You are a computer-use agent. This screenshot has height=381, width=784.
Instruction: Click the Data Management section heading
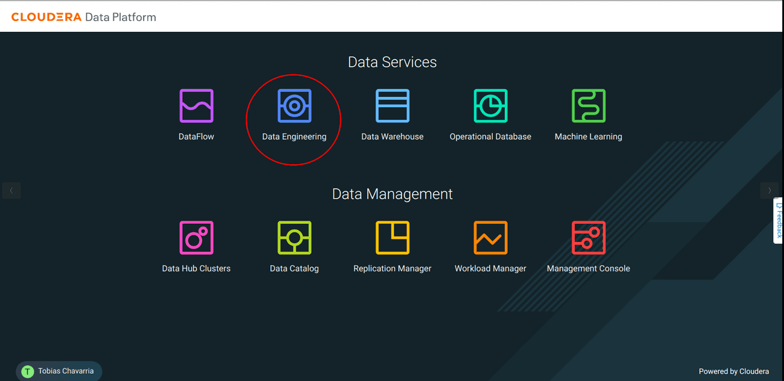(x=392, y=194)
